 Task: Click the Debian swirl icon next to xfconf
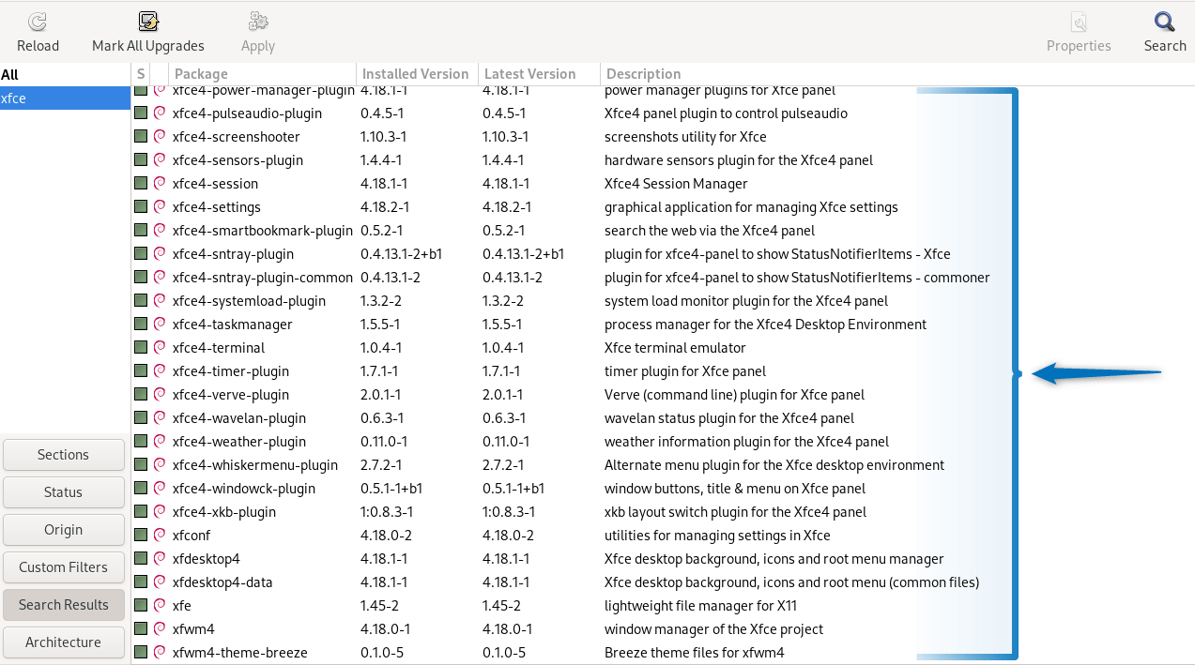157,535
